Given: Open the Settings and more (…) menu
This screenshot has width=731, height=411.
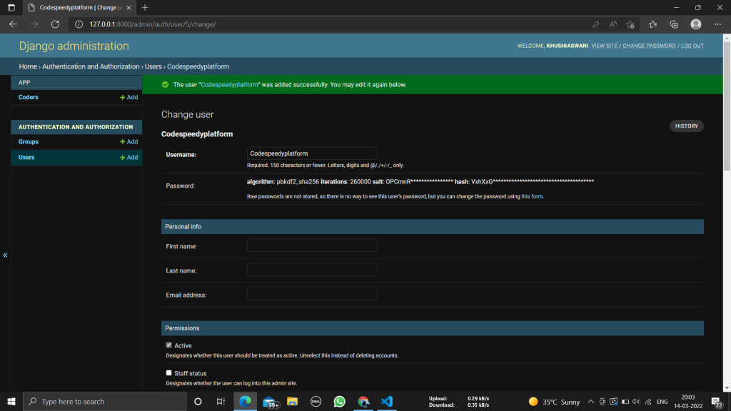Looking at the screenshot, I should pos(717,24).
